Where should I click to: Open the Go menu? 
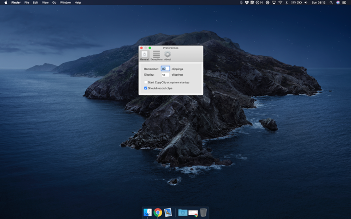[54, 3]
